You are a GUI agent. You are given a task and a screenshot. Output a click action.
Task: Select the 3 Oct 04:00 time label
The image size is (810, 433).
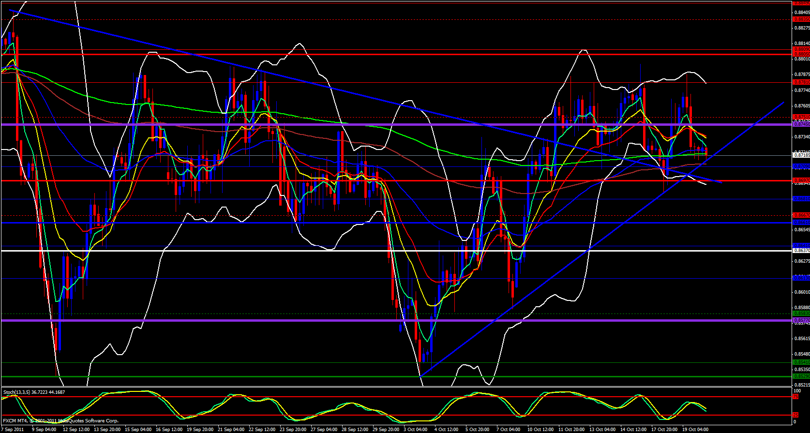click(x=415, y=429)
